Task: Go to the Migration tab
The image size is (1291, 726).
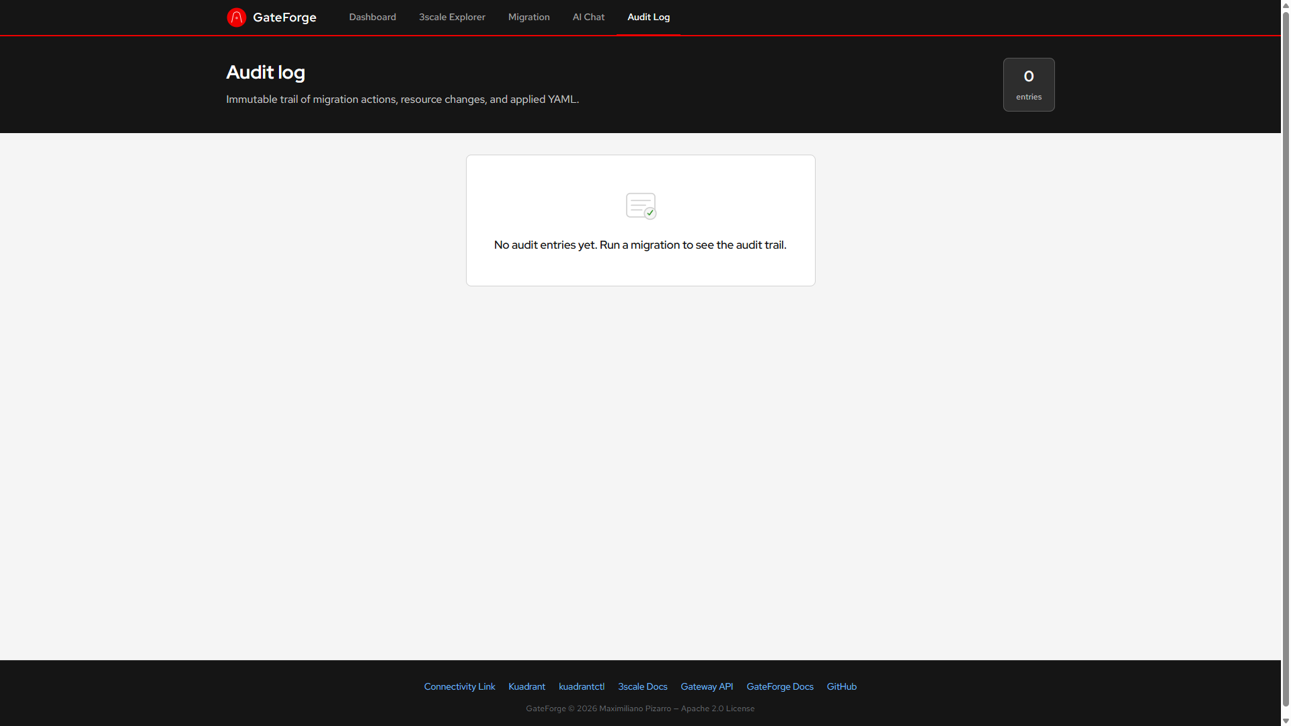Action: tap(529, 17)
